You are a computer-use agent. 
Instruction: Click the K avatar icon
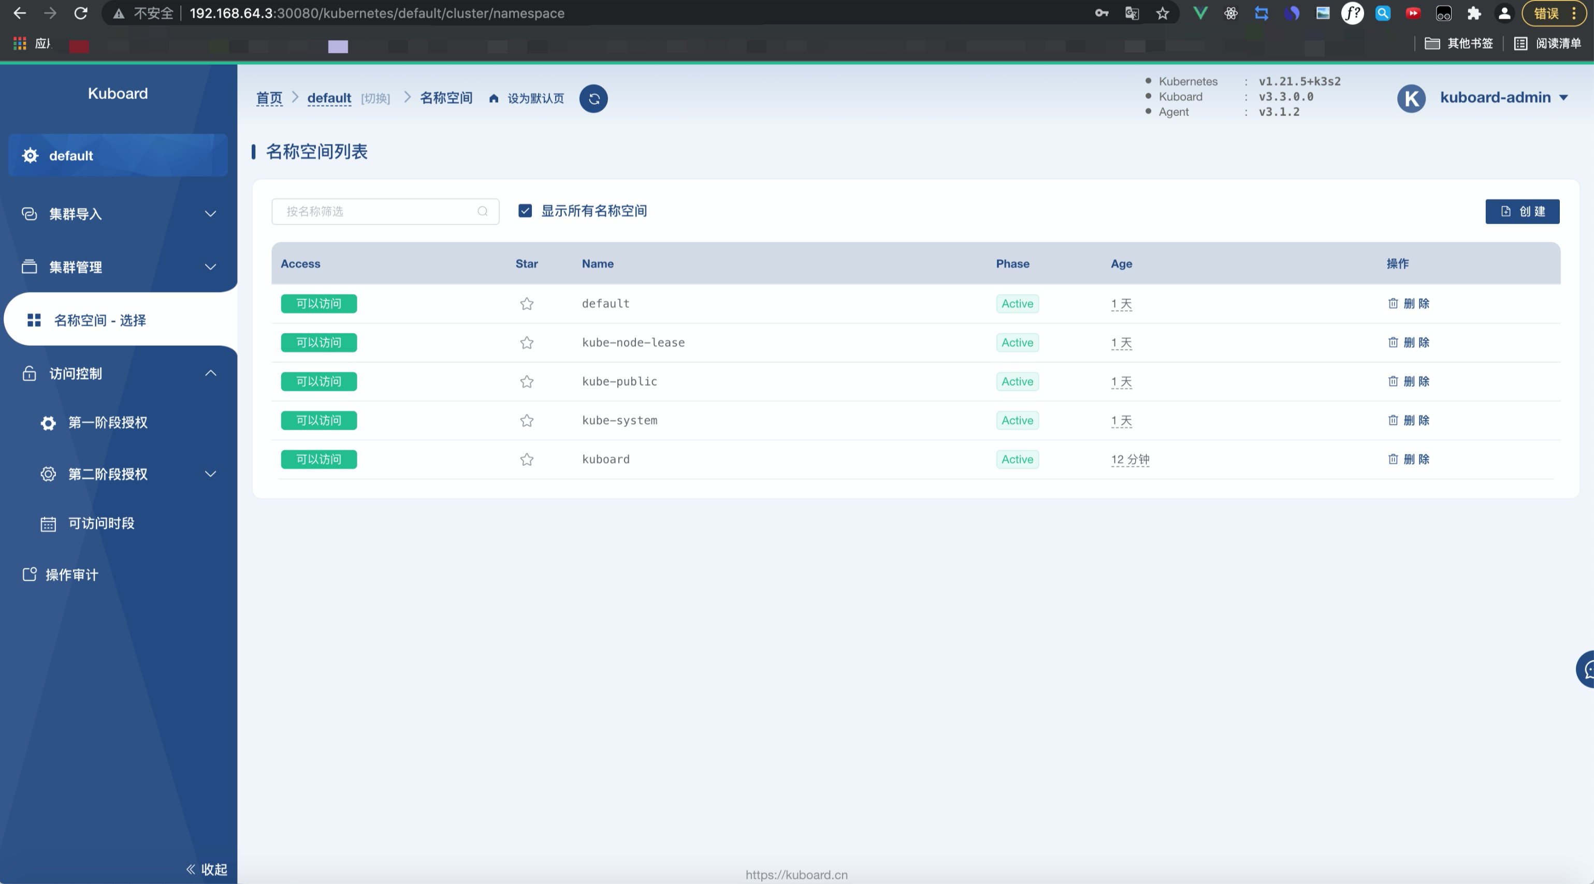(x=1412, y=99)
